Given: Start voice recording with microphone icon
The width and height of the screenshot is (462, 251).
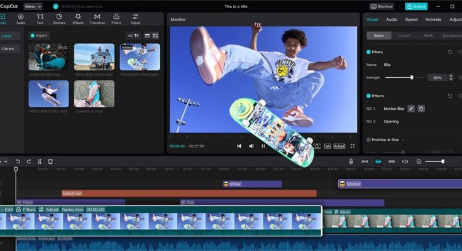Looking at the screenshot, I should click(x=351, y=161).
